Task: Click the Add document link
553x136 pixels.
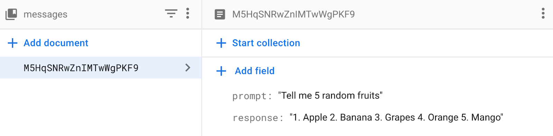Action: pos(56,43)
